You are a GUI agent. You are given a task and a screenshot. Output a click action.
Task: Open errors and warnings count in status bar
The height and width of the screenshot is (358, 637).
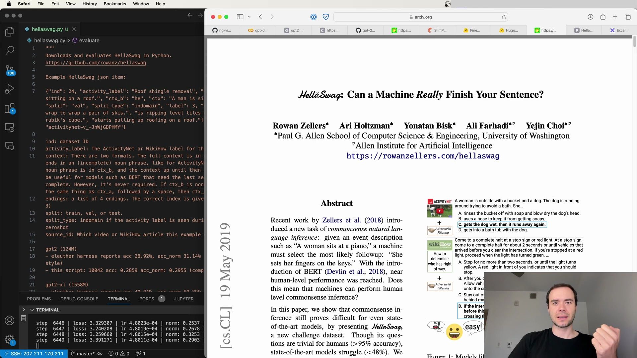pyautogui.click(x=119, y=354)
